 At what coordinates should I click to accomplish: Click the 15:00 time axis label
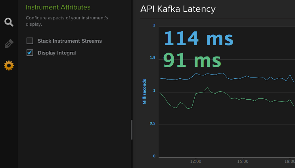(x=243, y=161)
